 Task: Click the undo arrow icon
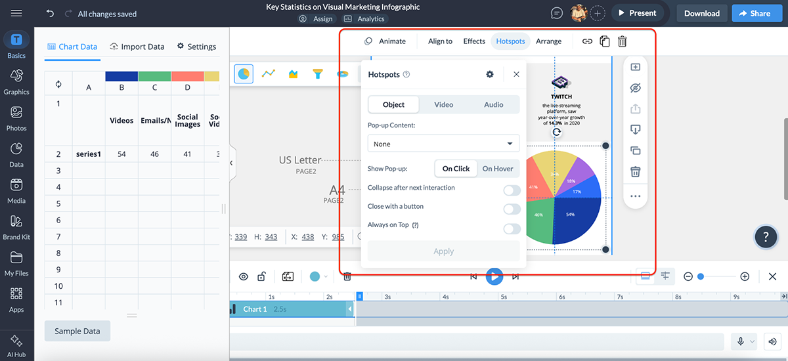[51, 13]
